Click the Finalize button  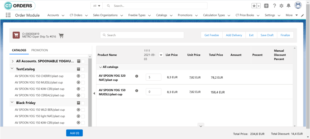pyautogui.click(x=285, y=35)
